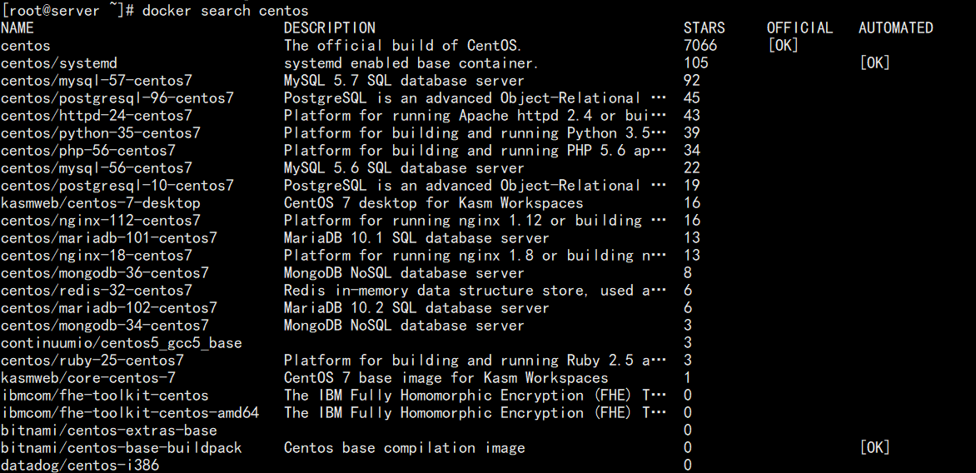The width and height of the screenshot is (976, 473).
Task: Click 'centos/redis-32-centos7' image name
Action: [x=97, y=291]
